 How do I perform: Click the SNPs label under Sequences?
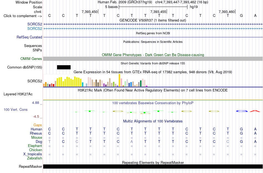pos(37,50)
